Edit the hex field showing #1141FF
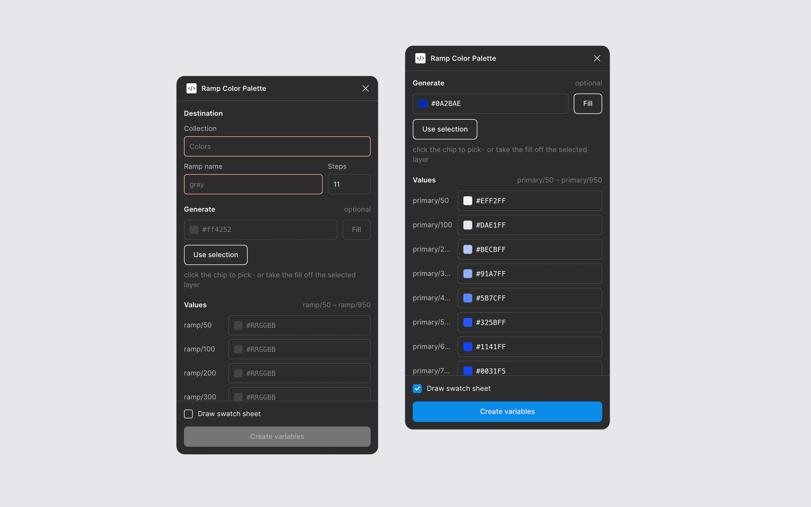 (x=529, y=347)
